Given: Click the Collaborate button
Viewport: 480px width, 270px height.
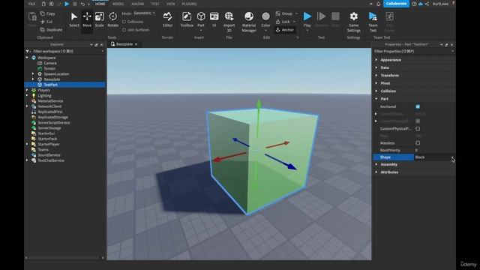Looking at the screenshot, I should [x=396, y=4].
